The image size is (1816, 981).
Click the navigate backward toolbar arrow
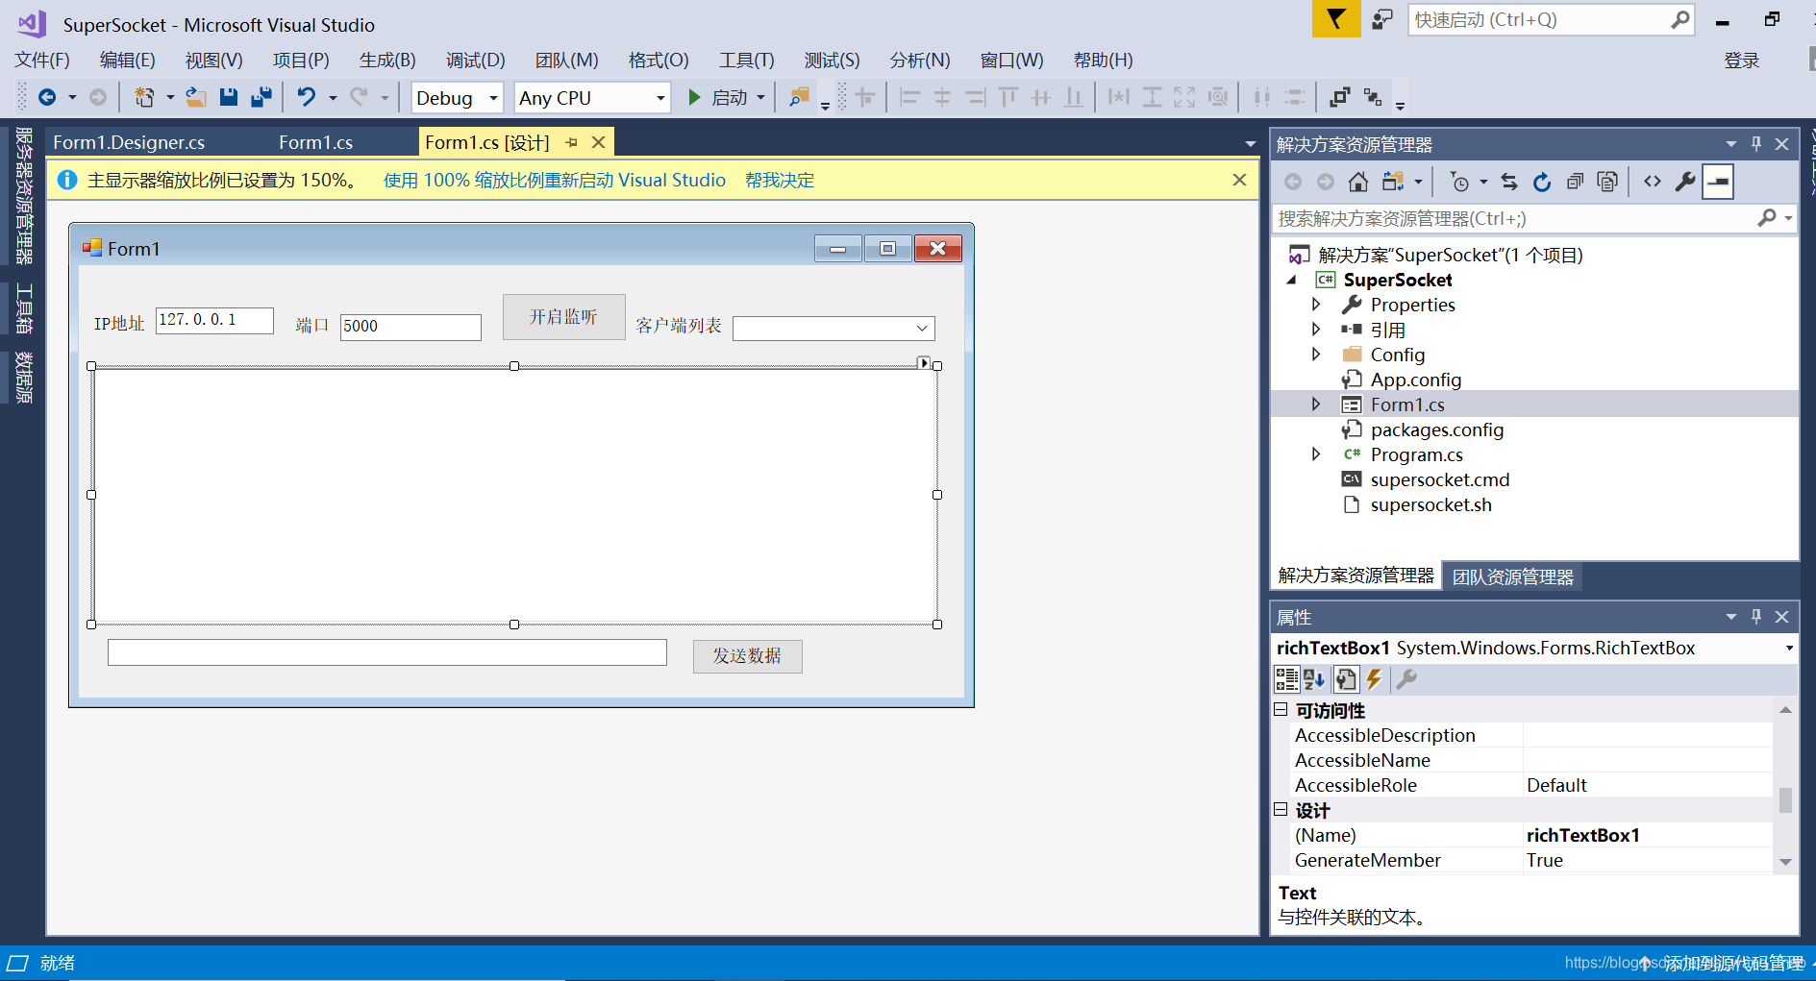(x=47, y=97)
